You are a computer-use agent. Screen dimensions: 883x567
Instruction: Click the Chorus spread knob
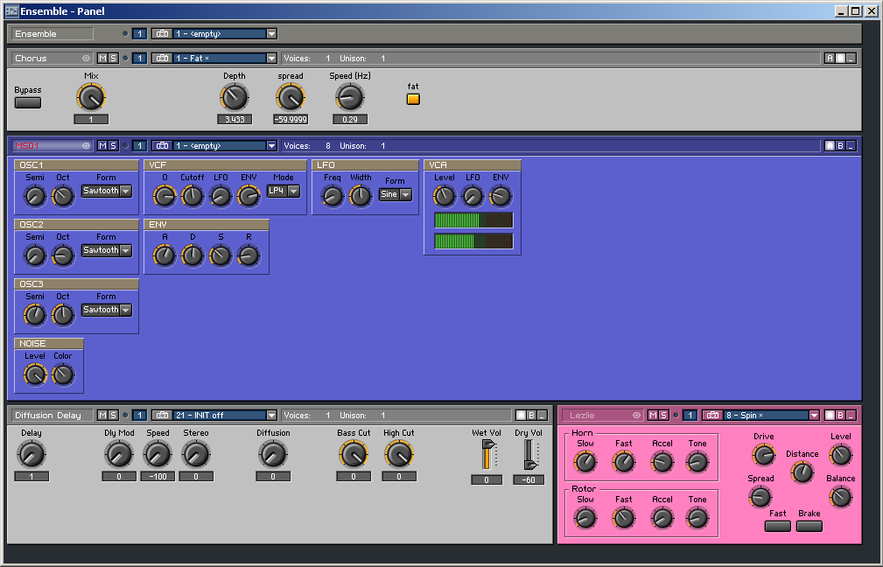tap(291, 97)
